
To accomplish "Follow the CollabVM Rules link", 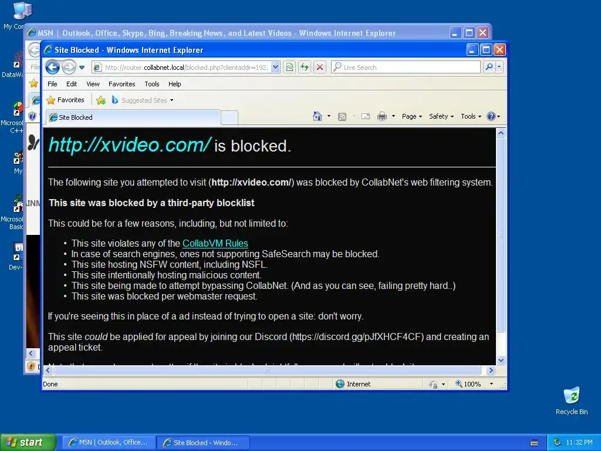I will click(x=215, y=244).
